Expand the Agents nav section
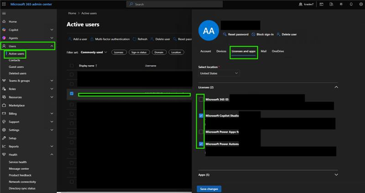The image size is (365, 193). click(x=52, y=38)
